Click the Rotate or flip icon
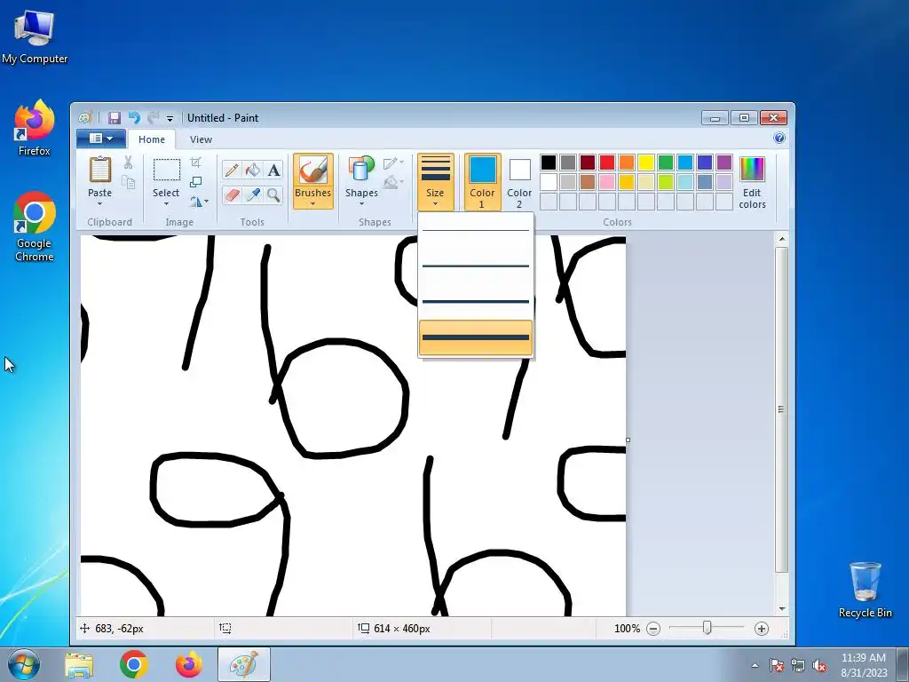This screenshot has width=909, height=682. 194,202
